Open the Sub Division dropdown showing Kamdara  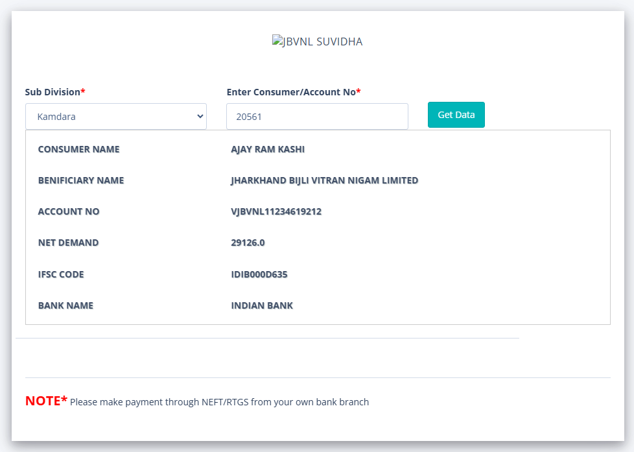(116, 117)
